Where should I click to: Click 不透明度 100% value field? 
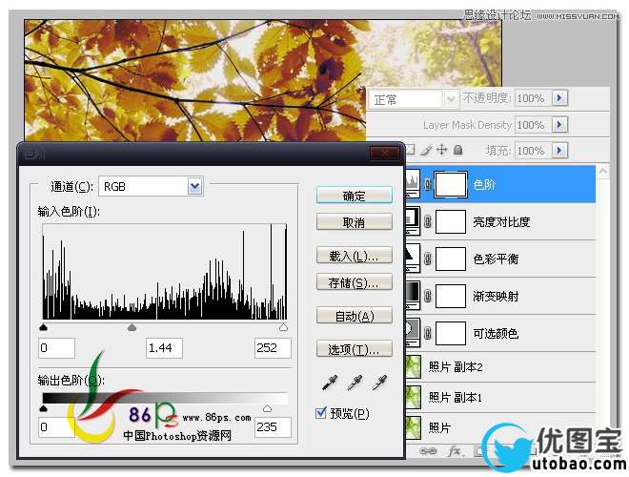tap(533, 98)
